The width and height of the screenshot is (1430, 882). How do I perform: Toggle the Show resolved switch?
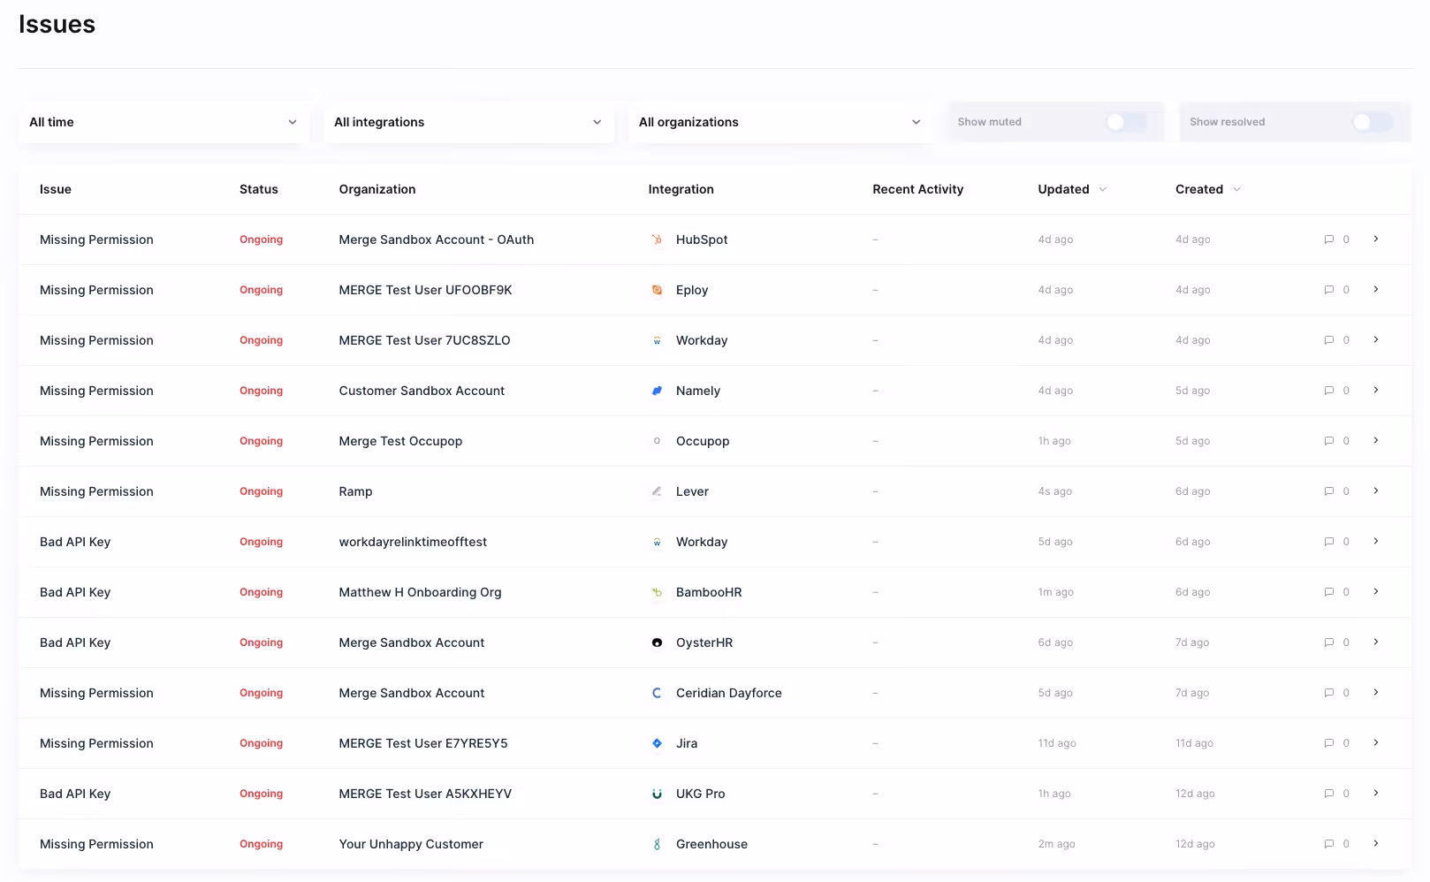pos(1372,122)
